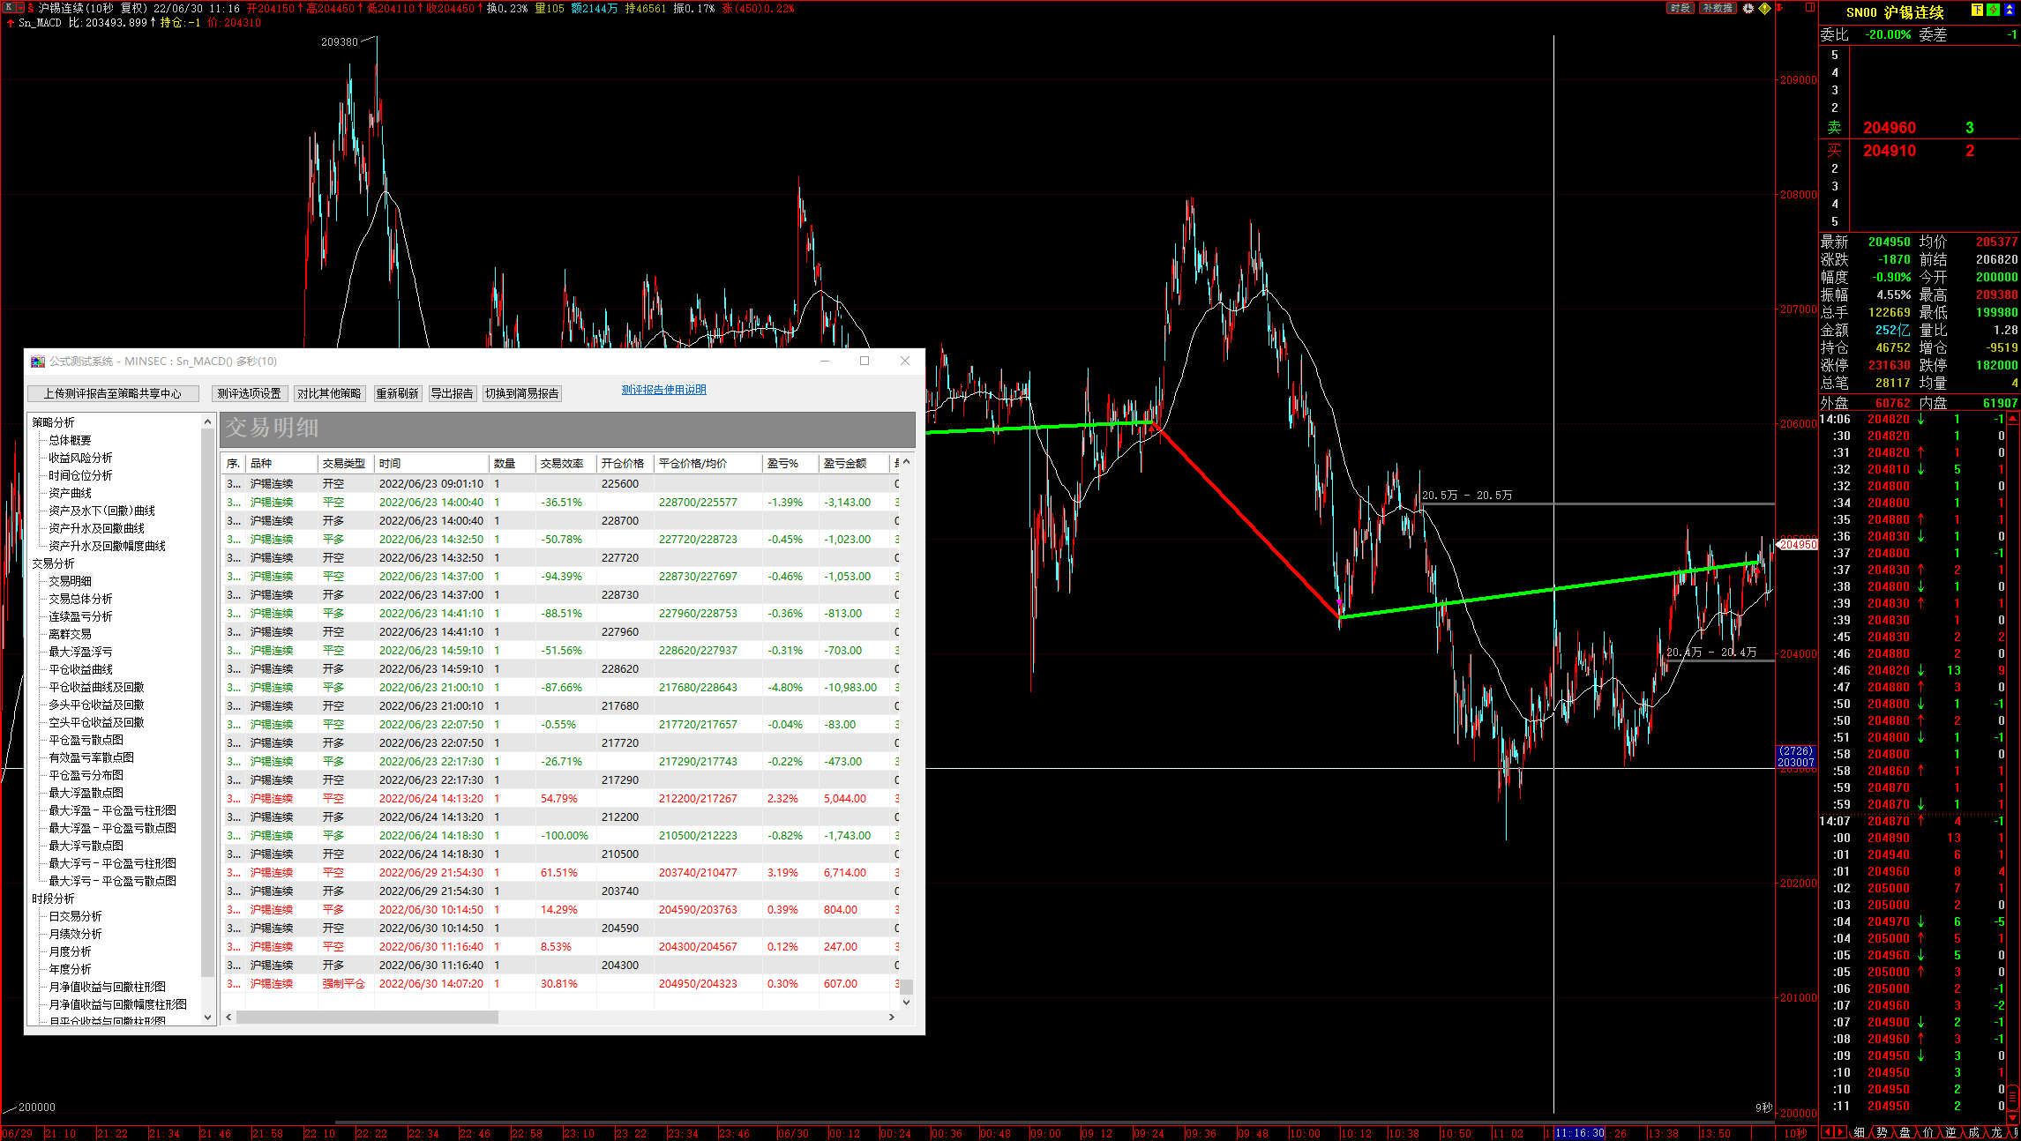Click the 导出报告 button
2021x1141 pixels.
[452, 393]
